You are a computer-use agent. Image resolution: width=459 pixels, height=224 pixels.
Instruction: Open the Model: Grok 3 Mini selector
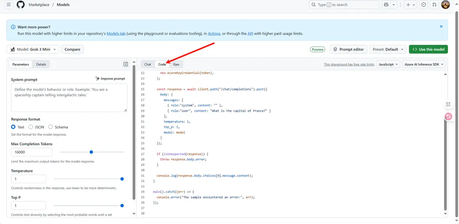click(x=33, y=49)
